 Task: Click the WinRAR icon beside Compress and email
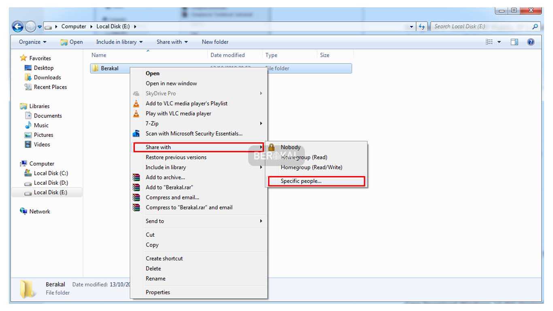(x=136, y=198)
